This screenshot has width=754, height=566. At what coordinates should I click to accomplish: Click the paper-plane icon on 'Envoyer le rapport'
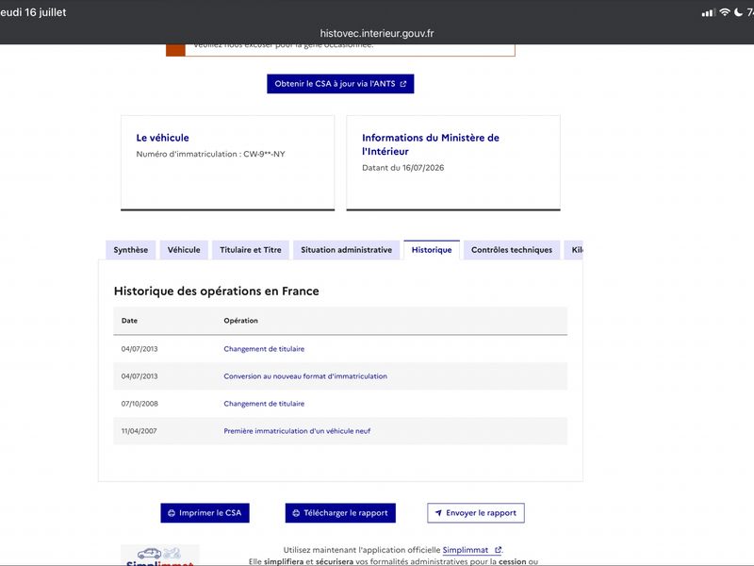pyautogui.click(x=438, y=513)
